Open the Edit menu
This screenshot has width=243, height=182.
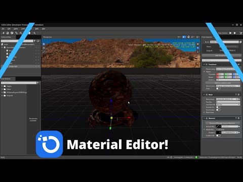[x=9, y=29]
